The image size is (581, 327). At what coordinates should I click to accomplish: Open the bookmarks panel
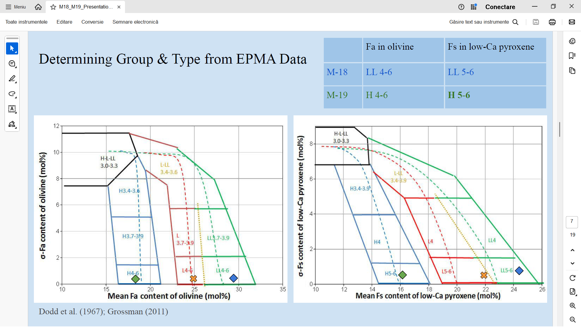click(572, 56)
